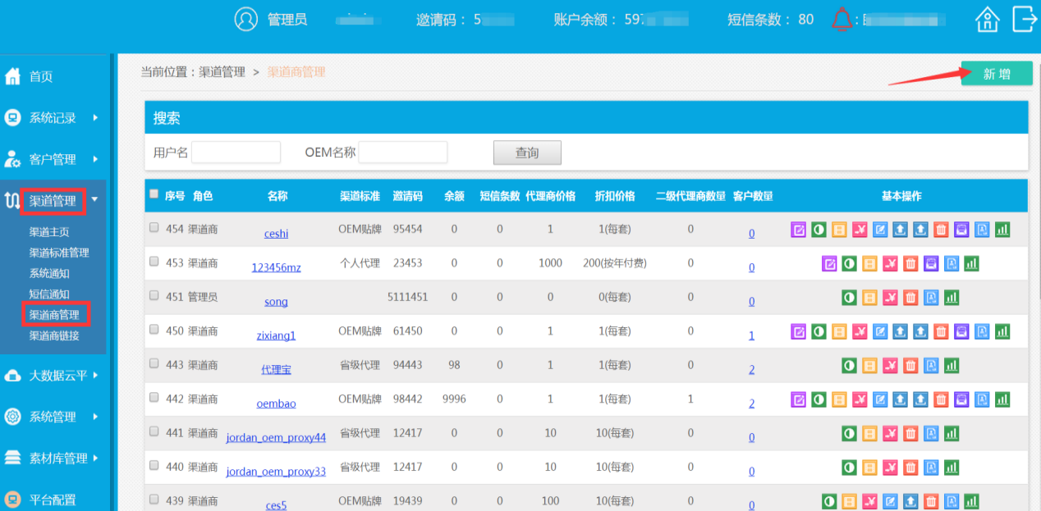The height and width of the screenshot is (511, 1041).
Task: Select the checkbox for row 442
Action: [154, 397]
